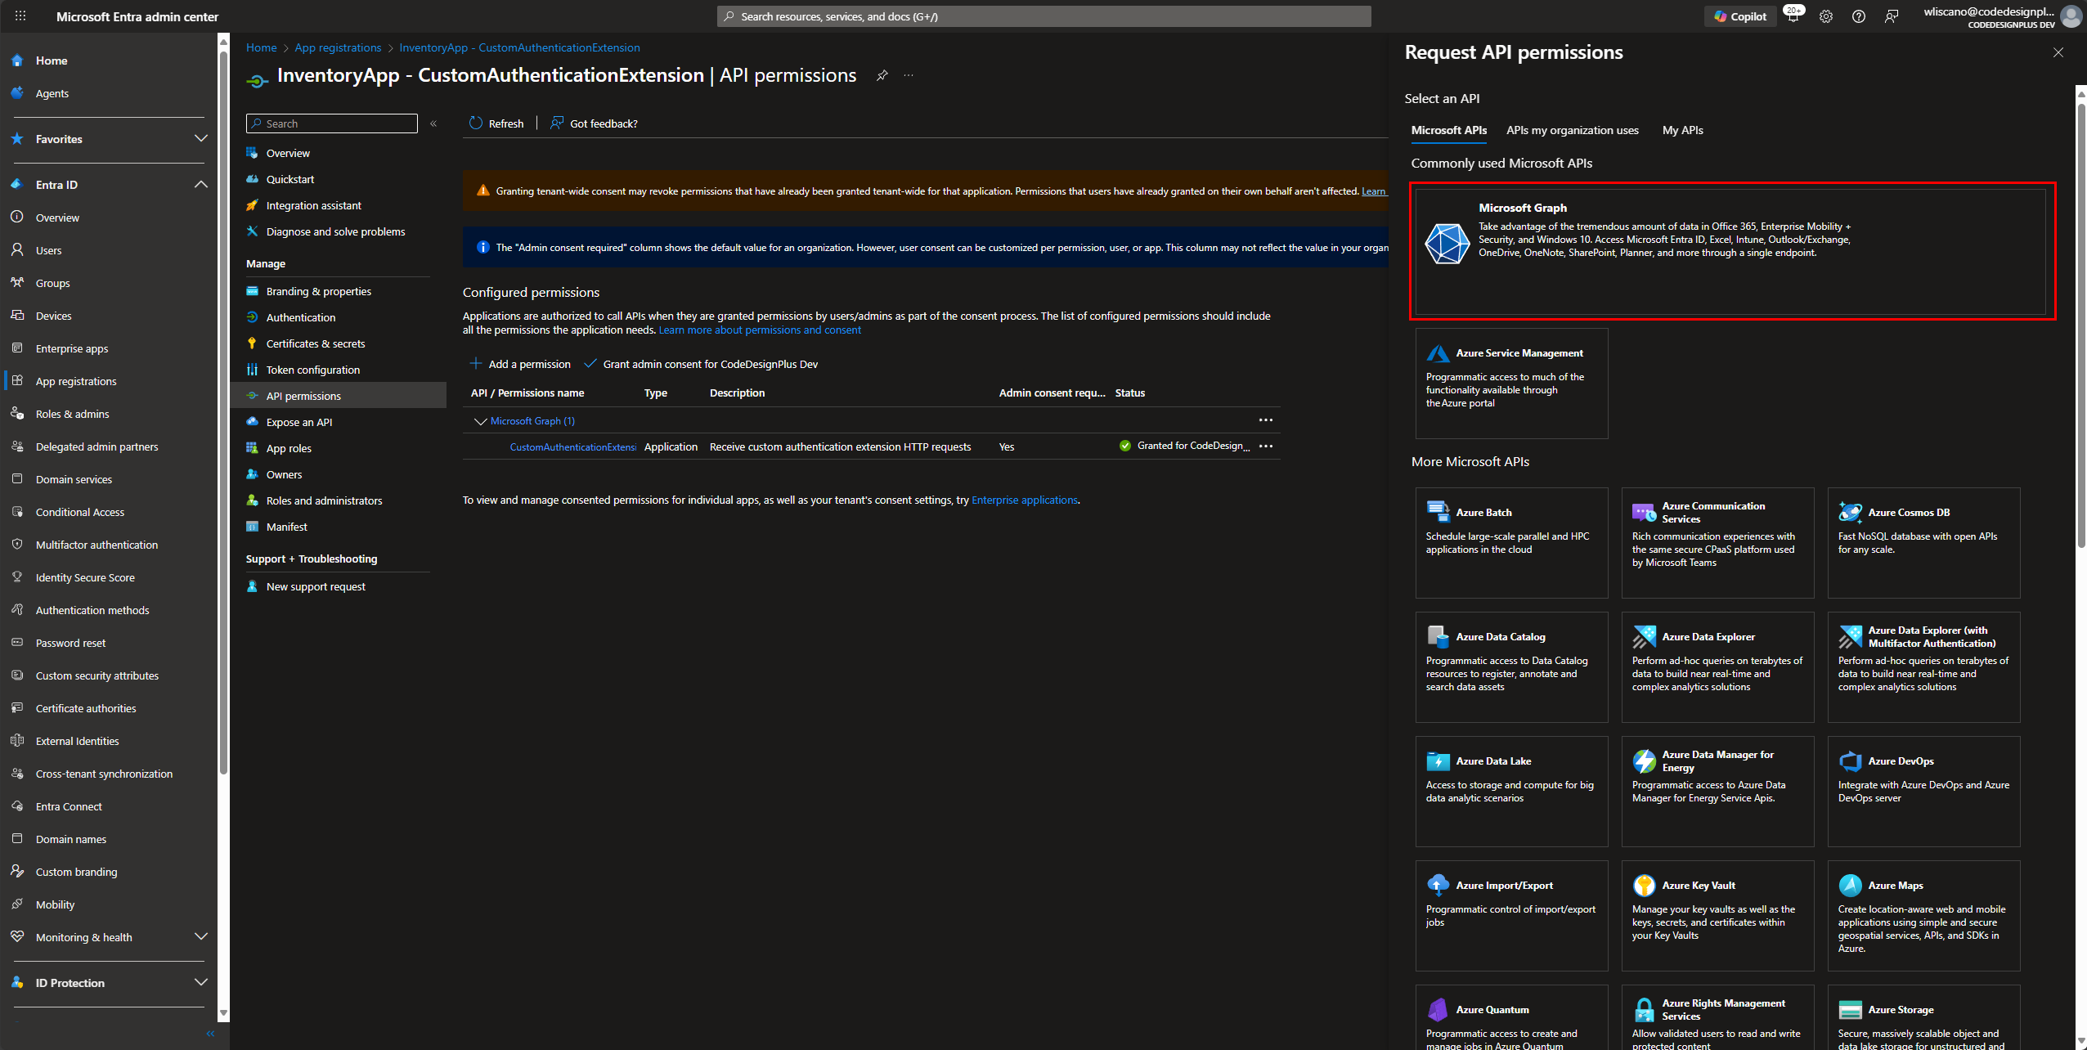Screen dimensions: 2087x1050
Task: Open Copilot from the top bar
Action: 1740,16
